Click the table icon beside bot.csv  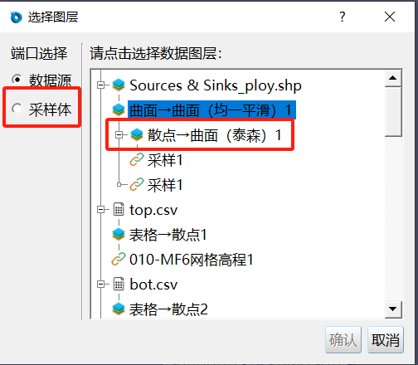119,284
